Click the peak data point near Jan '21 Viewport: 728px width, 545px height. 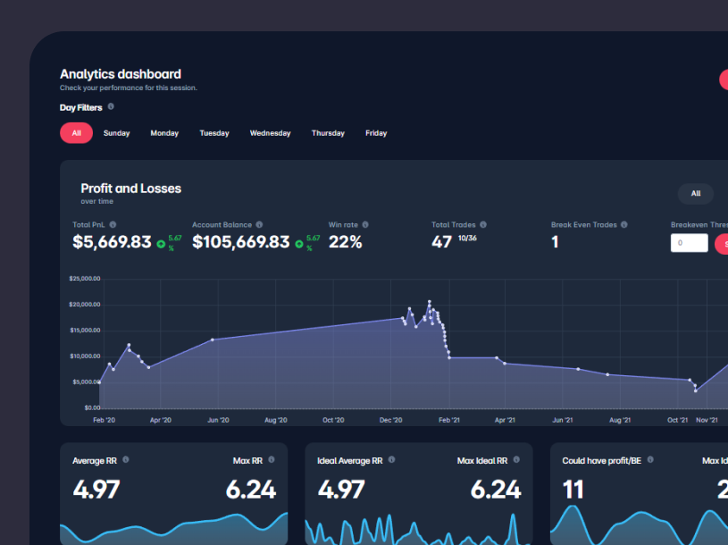(x=429, y=302)
